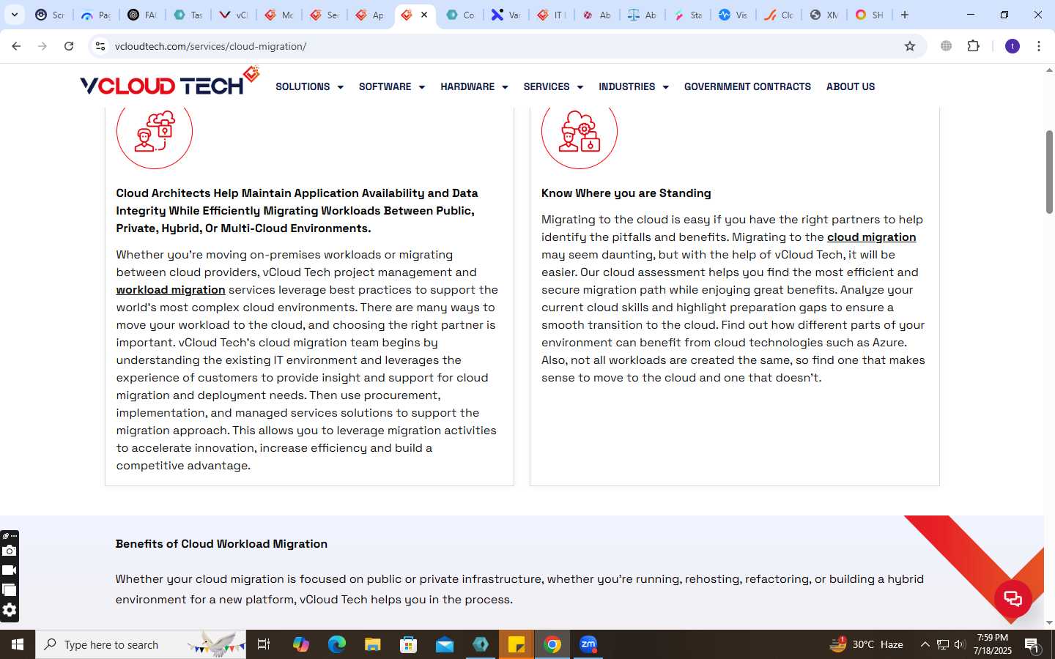Click the browser forward arrow
The image size is (1055, 659).
42,46
